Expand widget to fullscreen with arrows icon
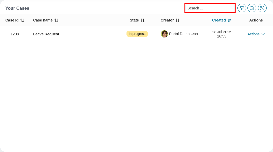 (262, 8)
